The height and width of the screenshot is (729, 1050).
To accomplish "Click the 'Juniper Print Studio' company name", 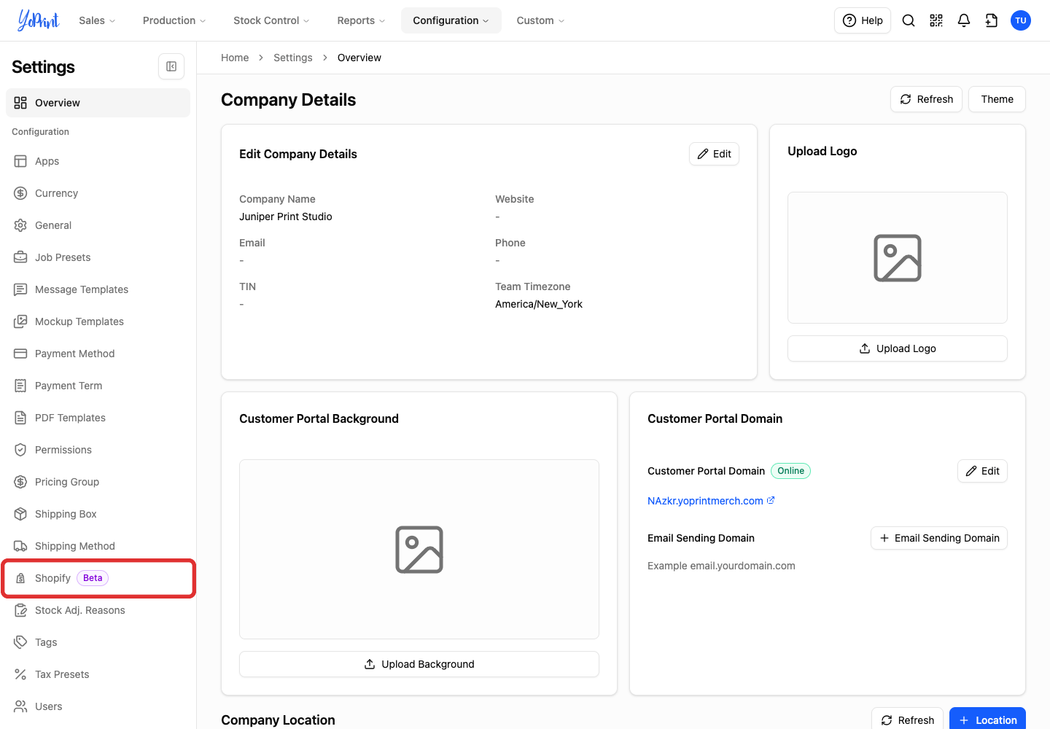I will pos(286,217).
